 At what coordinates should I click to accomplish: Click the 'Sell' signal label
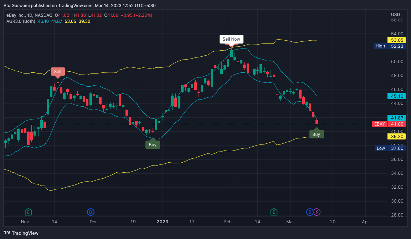pyautogui.click(x=58, y=72)
